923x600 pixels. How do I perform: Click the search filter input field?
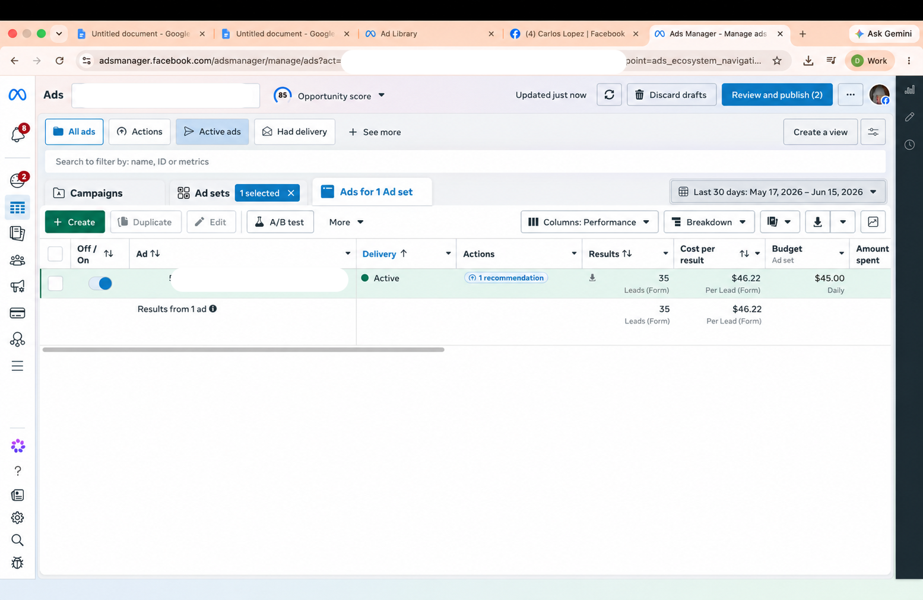coord(465,161)
